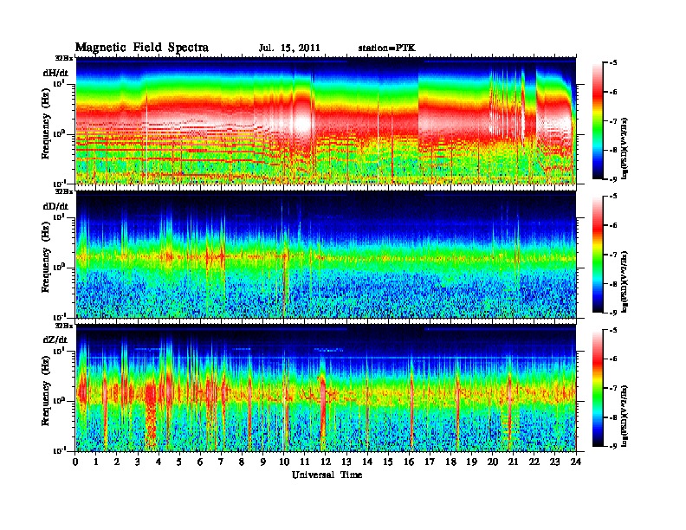686x530 pixels.
Task: Click hour "18" on the Universal Time axis
Action: coord(450,462)
